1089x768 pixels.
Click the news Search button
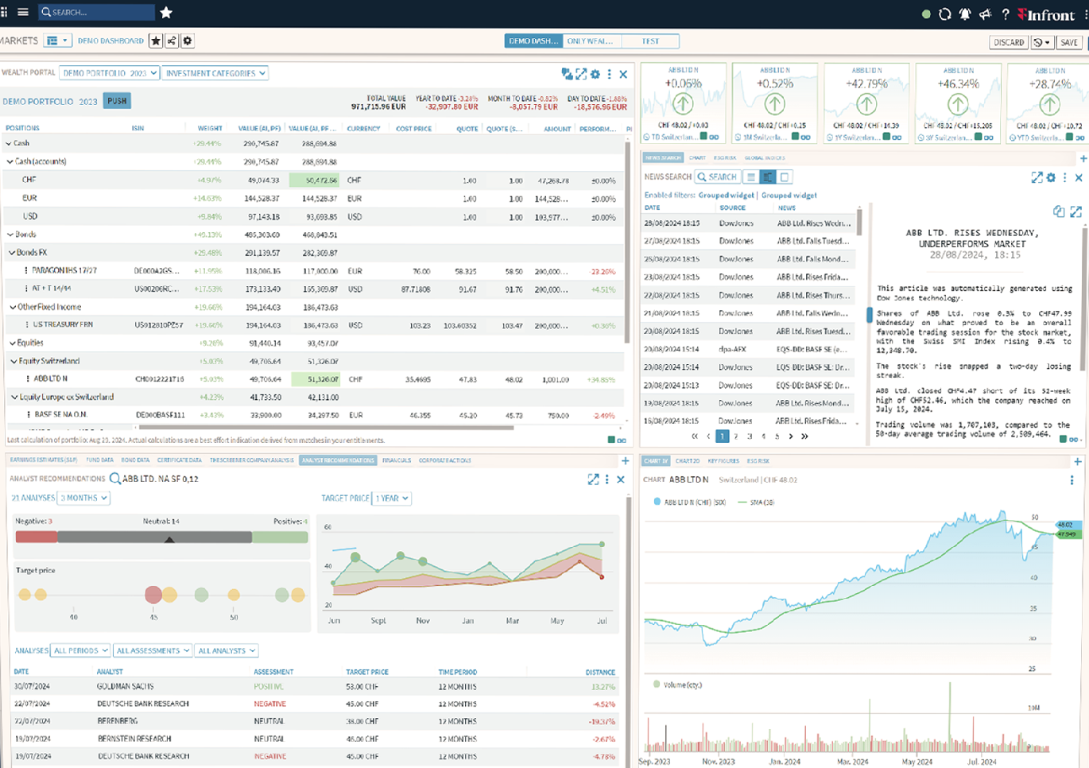coord(717,177)
